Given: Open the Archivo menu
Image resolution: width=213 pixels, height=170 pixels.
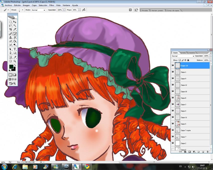Looking at the screenshot, I should point(8,5).
